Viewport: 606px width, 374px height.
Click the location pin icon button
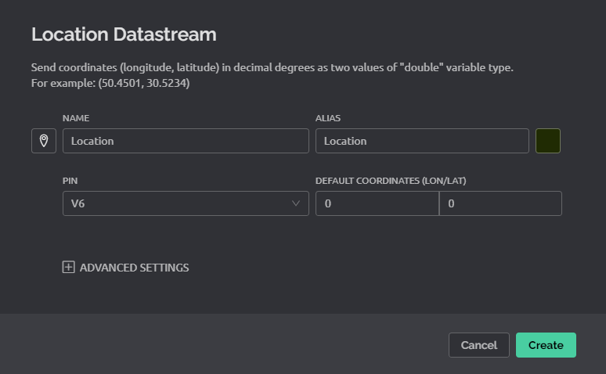[44, 141]
